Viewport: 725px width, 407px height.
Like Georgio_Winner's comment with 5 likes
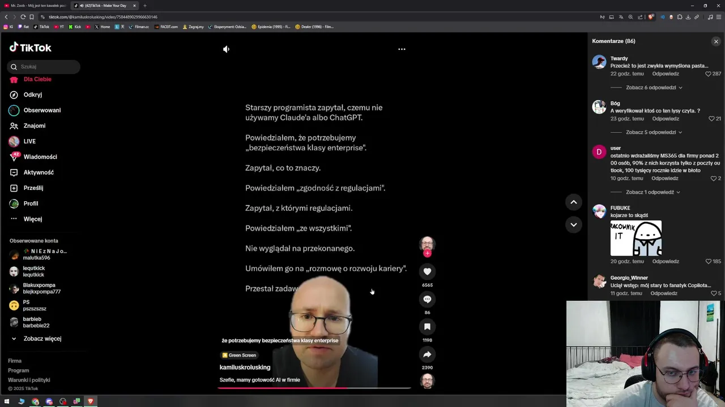[714, 293]
